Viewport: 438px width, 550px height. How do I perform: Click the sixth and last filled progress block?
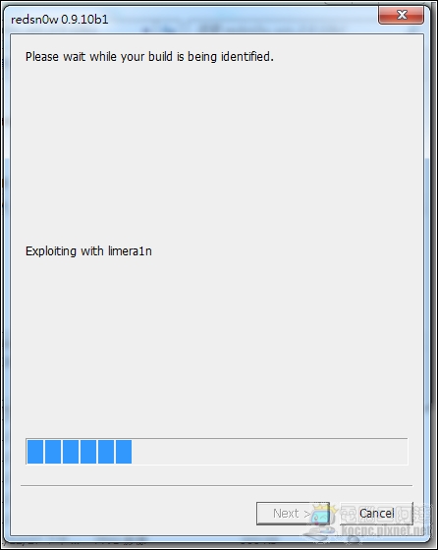coord(124,452)
